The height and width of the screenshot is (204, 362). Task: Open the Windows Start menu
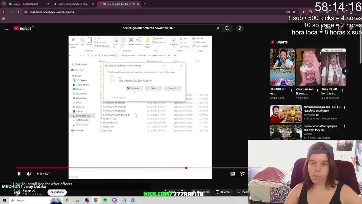[5, 200]
